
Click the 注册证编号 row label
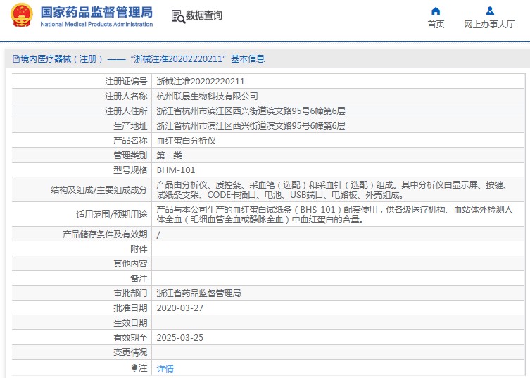click(126, 82)
